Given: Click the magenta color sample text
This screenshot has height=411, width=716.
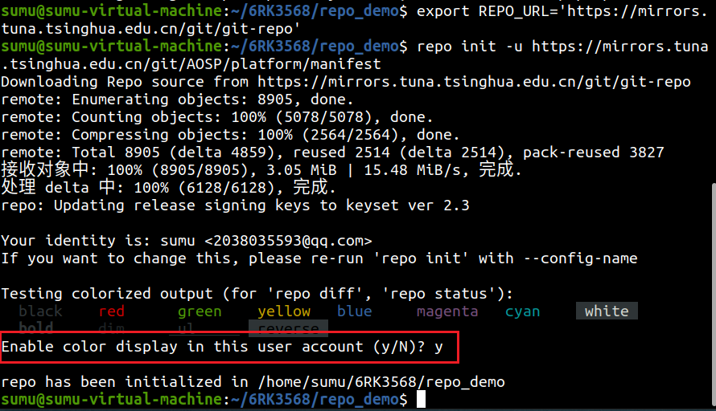Looking at the screenshot, I should click(x=447, y=311).
